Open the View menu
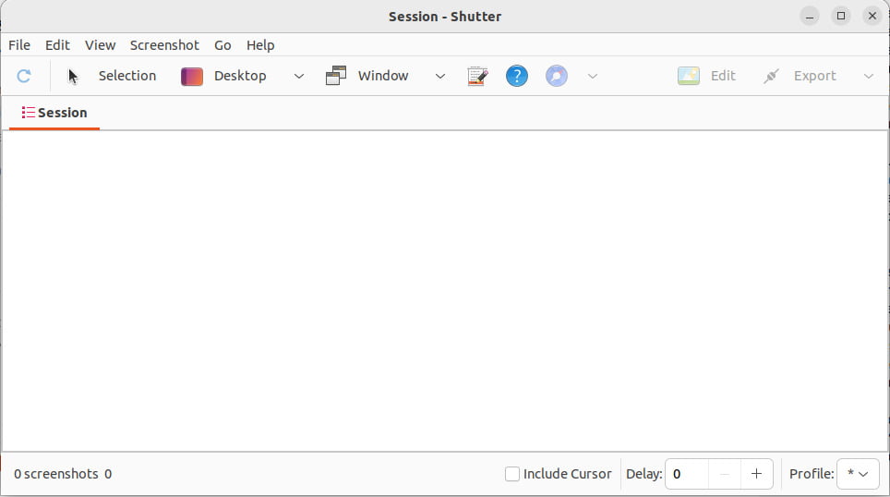This screenshot has width=890, height=497. (x=101, y=45)
